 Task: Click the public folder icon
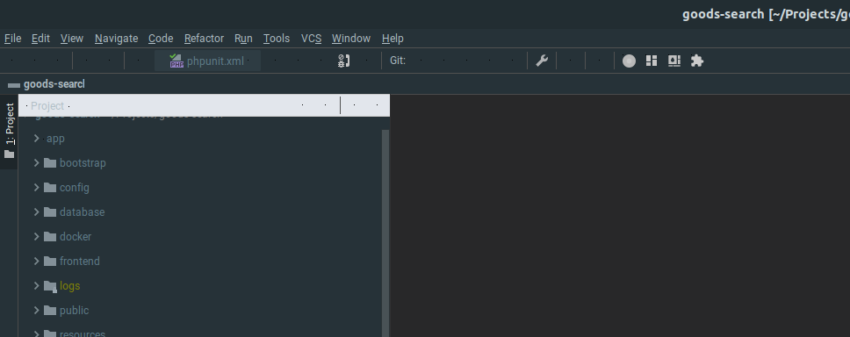(50, 310)
